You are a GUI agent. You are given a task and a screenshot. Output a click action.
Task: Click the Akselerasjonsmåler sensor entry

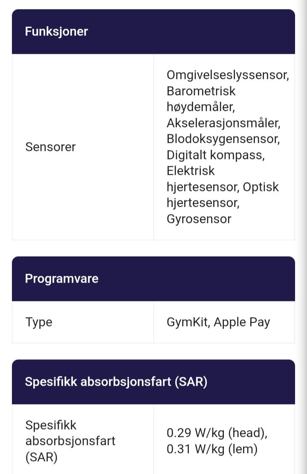pos(223,123)
